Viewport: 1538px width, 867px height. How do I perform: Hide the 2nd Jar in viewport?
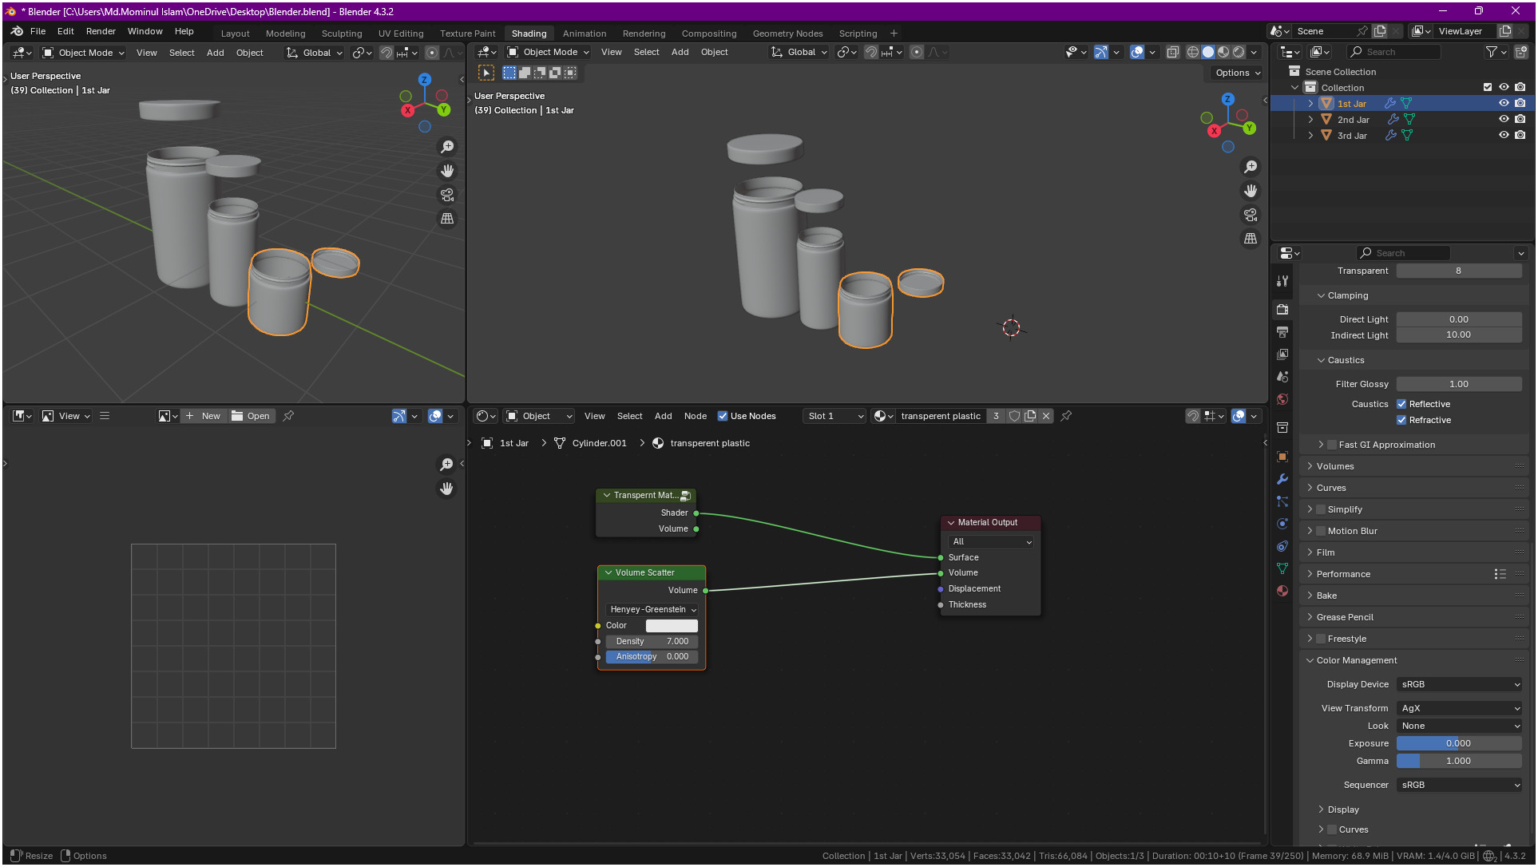point(1504,119)
